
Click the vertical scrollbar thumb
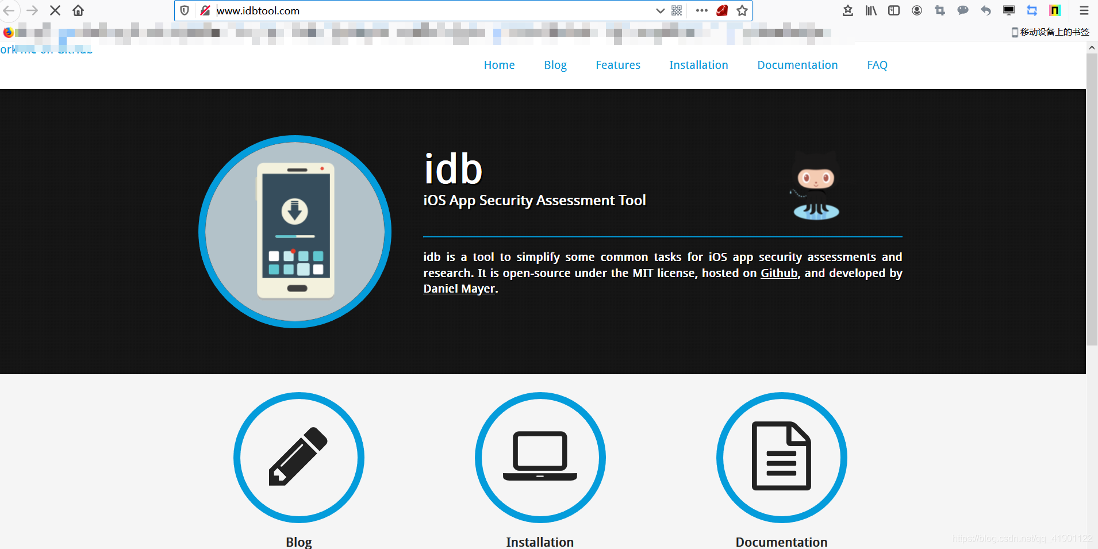pyautogui.click(x=1092, y=199)
